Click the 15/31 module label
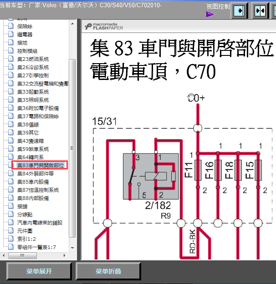Screen dimensions: 276x284 tap(104, 121)
